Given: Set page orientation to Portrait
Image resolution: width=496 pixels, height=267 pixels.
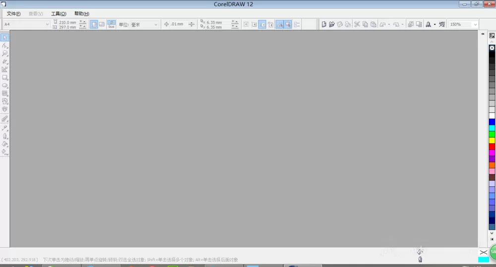Looking at the screenshot, I should point(94,24).
